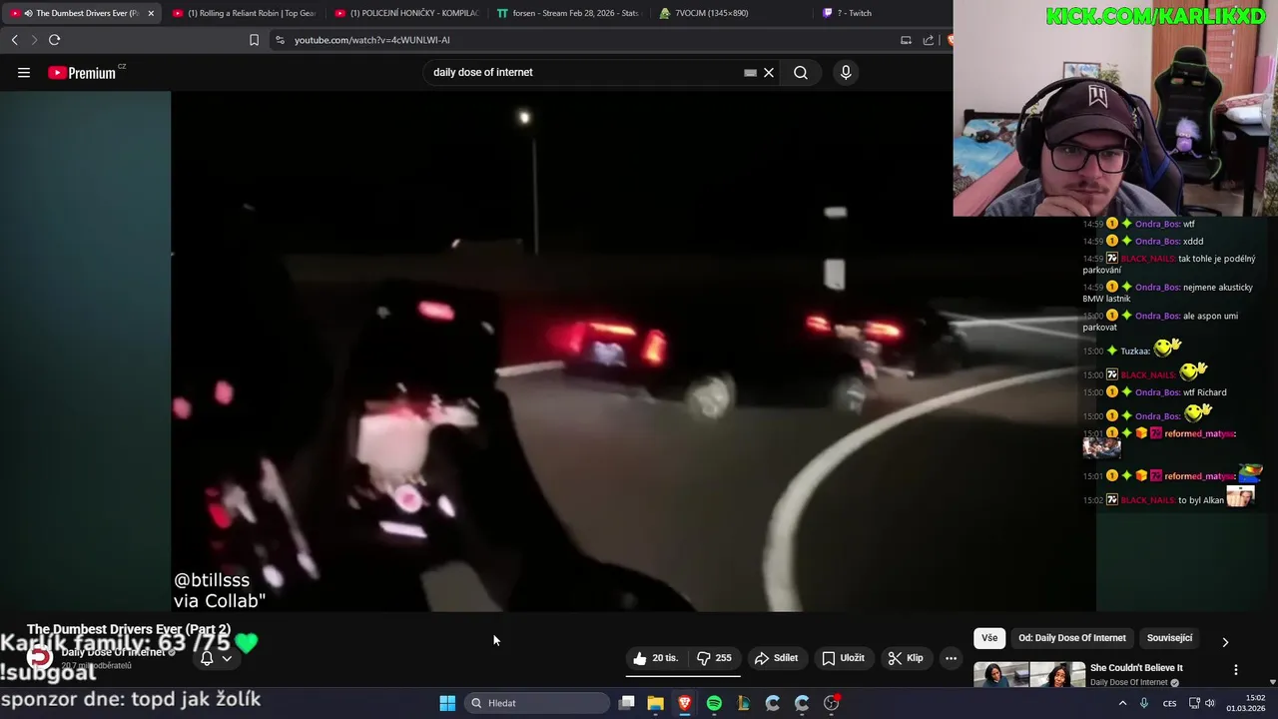Screen dimensions: 1278x719
Task: Open notification bell for Daily Dose Of Internet
Action: tap(207, 658)
